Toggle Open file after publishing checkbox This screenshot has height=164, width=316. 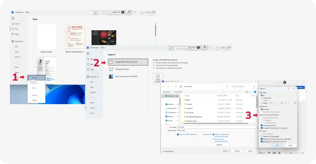coord(178,134)
